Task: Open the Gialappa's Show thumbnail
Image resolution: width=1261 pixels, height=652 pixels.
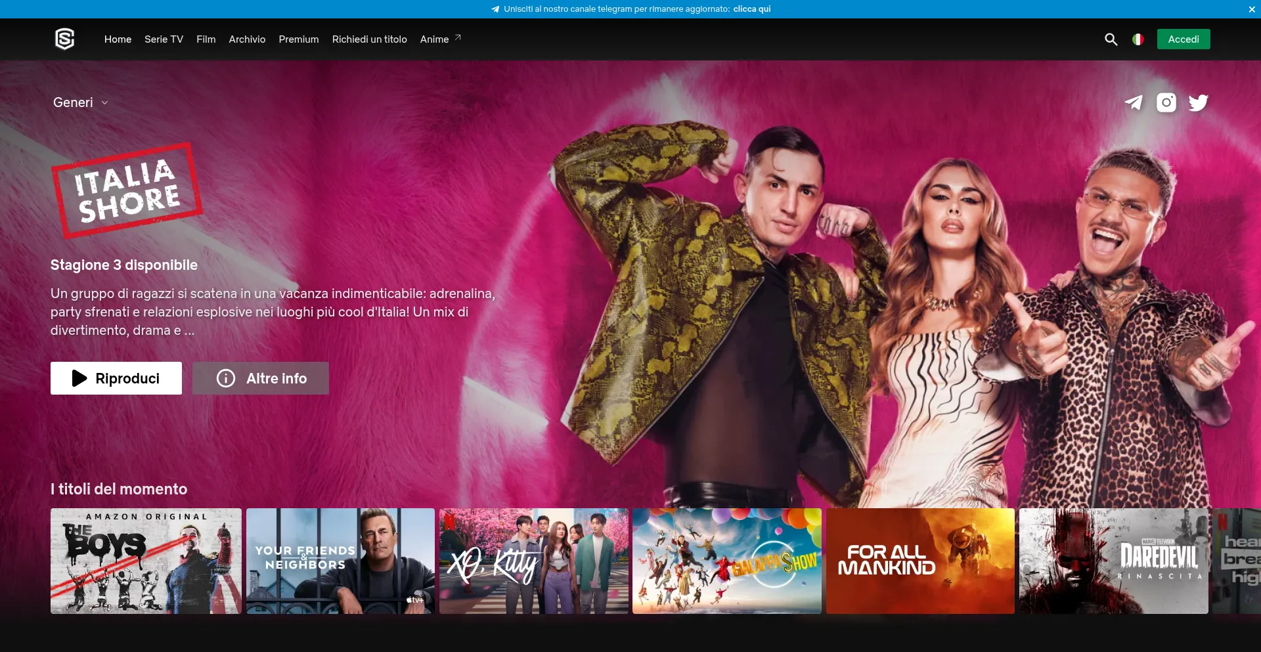Action: (x=726, y=561)
